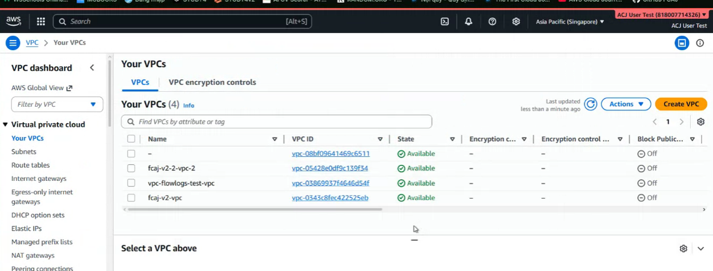
Task: Expand the bottom details panel chevron
Action: pos(701,249)
